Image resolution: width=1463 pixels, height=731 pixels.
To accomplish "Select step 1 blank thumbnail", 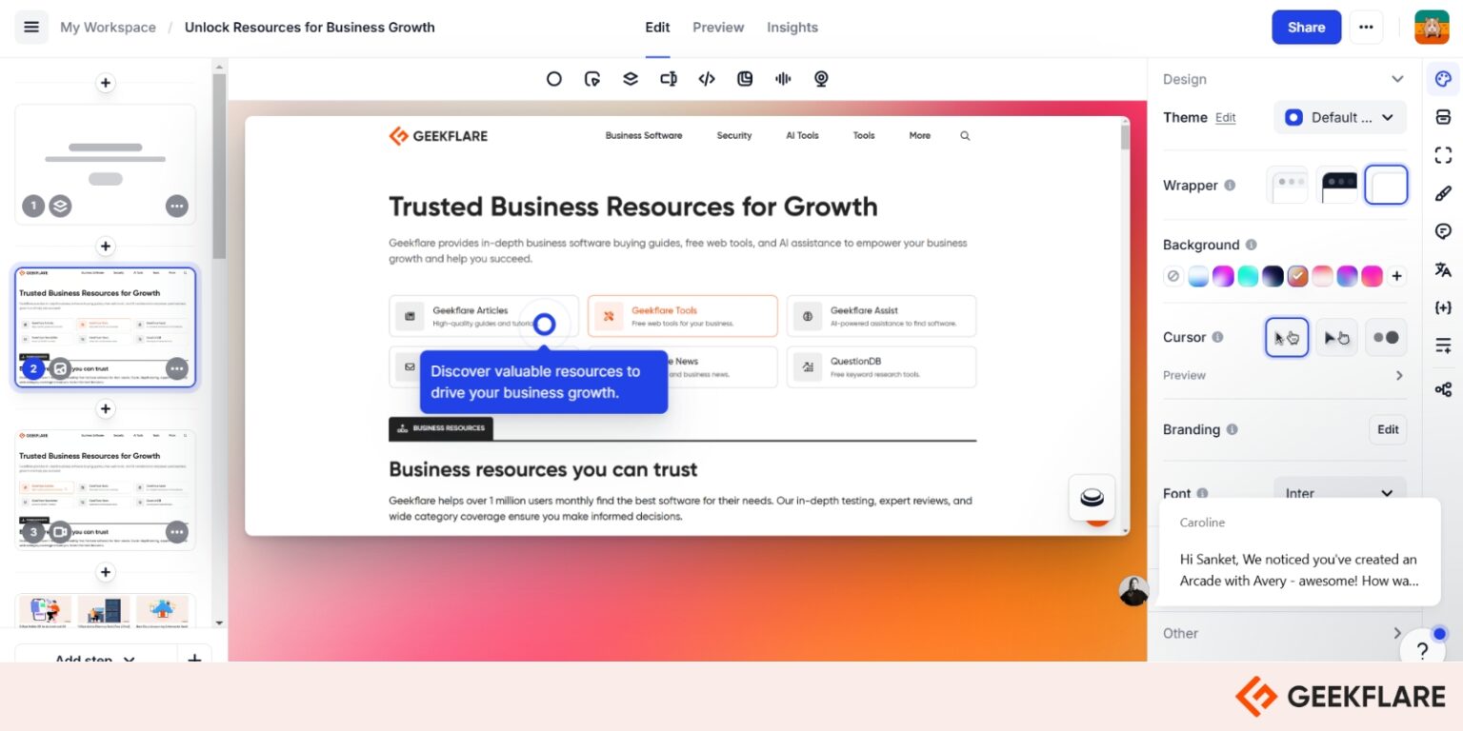I will 105,164.
